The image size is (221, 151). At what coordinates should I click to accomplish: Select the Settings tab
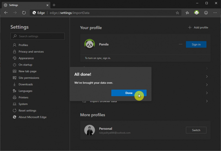click(26, 5)
